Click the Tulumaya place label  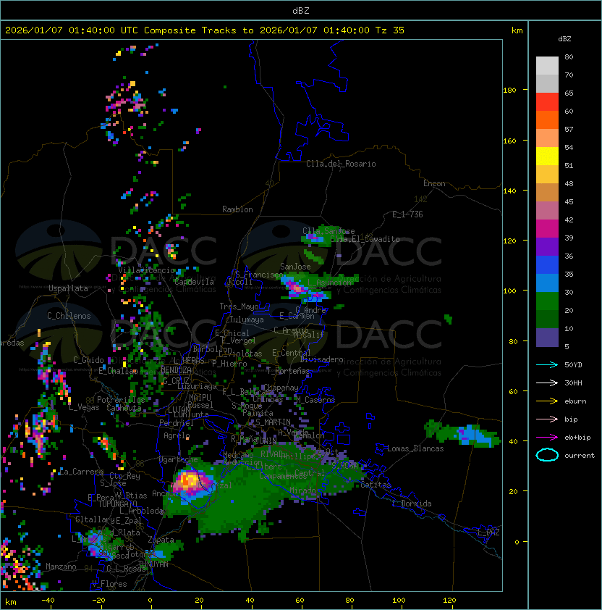tap(247, 319)
